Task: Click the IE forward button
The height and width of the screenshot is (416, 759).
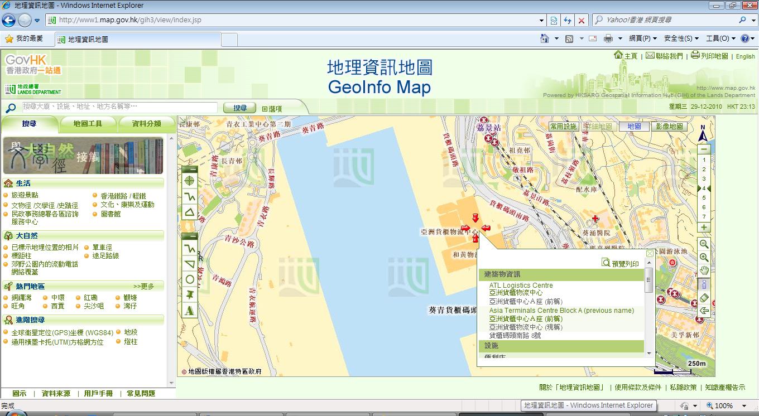Action: point(25,20)
